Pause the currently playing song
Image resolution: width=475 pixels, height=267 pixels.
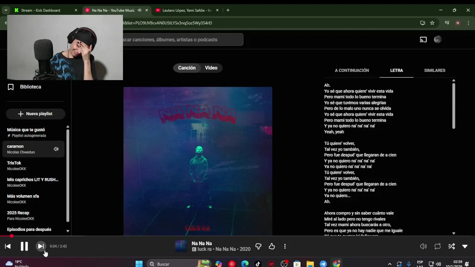[24, 246]
